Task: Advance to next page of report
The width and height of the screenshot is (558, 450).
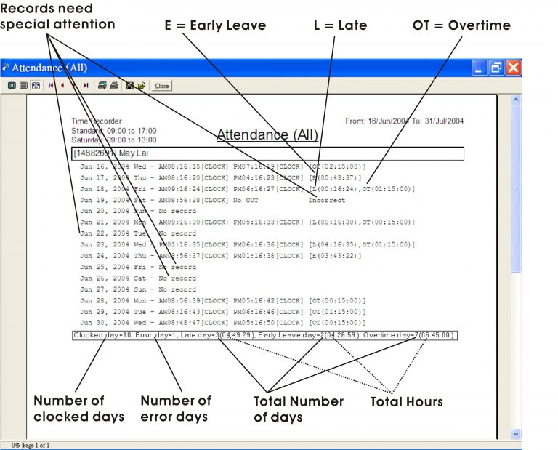Action: [74, 85]
